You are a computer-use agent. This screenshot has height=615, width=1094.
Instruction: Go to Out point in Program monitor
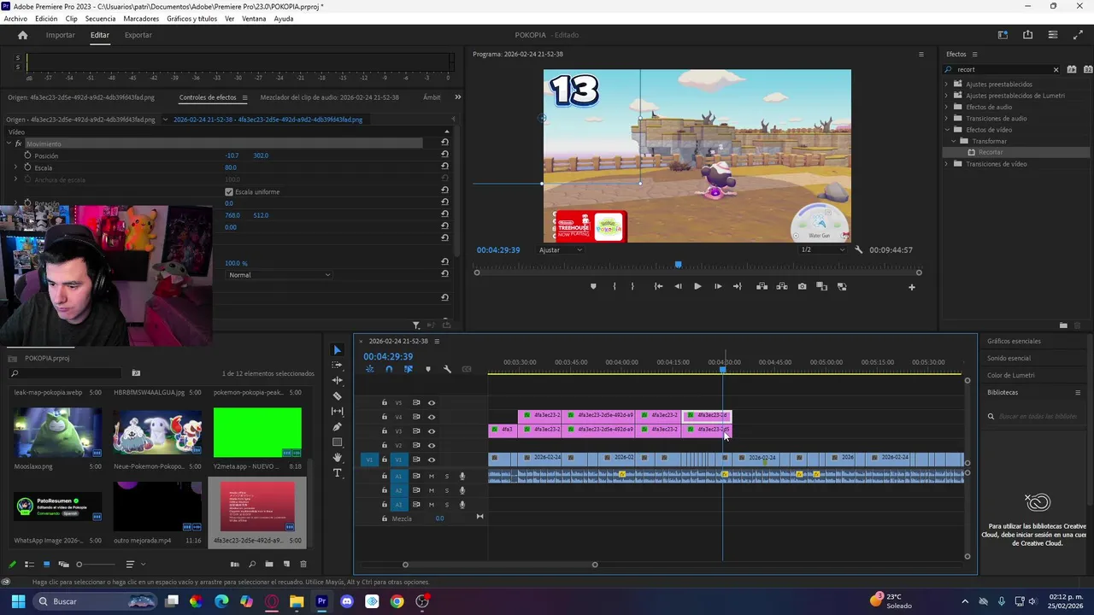click(x=738, y=286)
